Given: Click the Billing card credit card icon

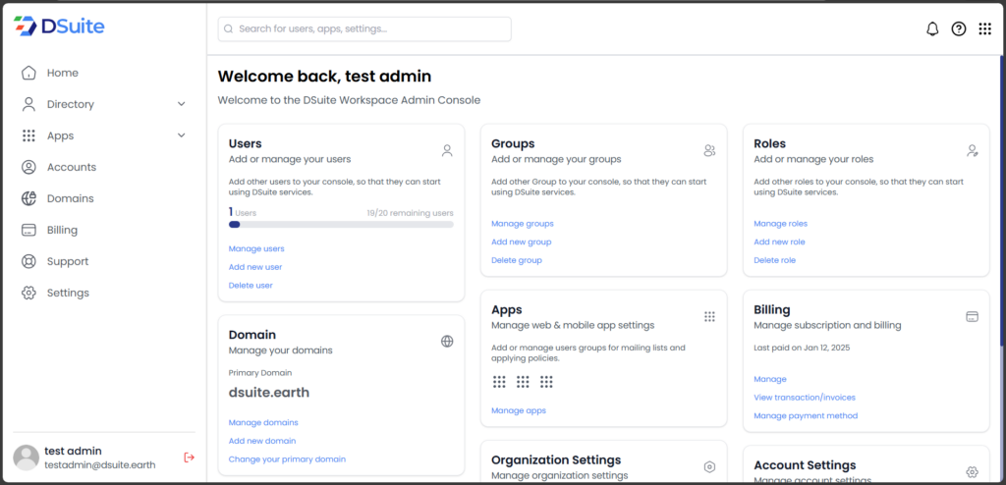Looking at the screenshot, I should [x=972, y=316].
